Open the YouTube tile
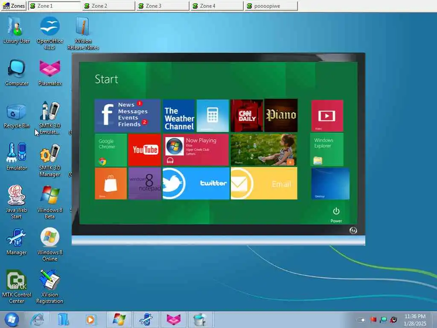The height and width of the screenshot is (328, 437). pyautogui.click(x=145, y=150)
